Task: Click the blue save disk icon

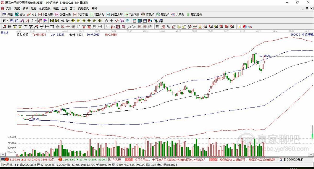Action: click(150, 21)
